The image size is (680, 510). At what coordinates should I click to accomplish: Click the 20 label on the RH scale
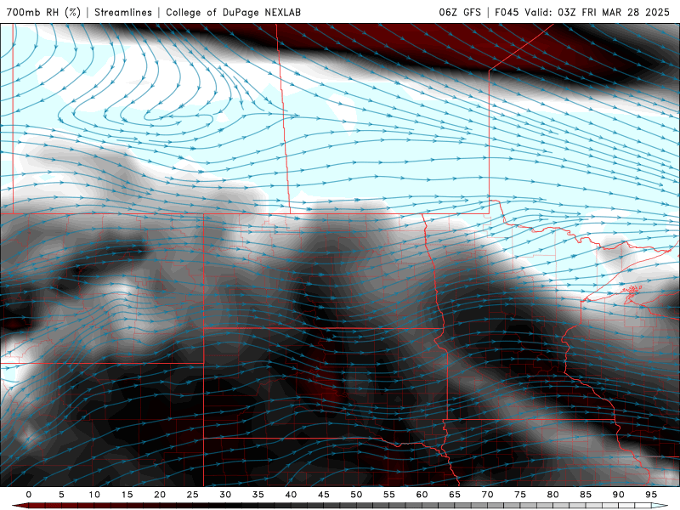coord(160,495)
